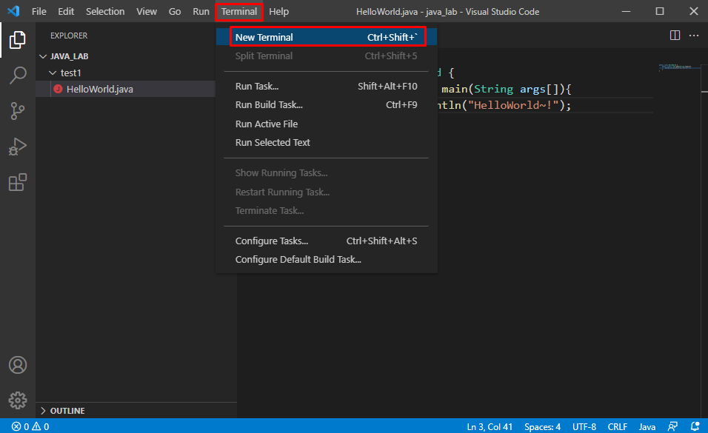Open the Help menu
Screen dimensions: 708x433
pyautogui.click(x=278, y=11)
